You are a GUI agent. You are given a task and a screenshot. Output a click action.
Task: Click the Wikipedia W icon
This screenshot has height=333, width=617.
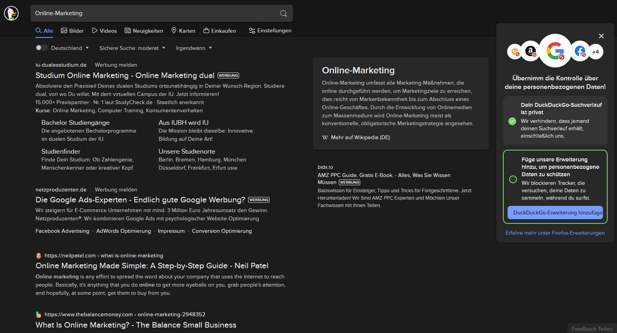click(325, 138)
